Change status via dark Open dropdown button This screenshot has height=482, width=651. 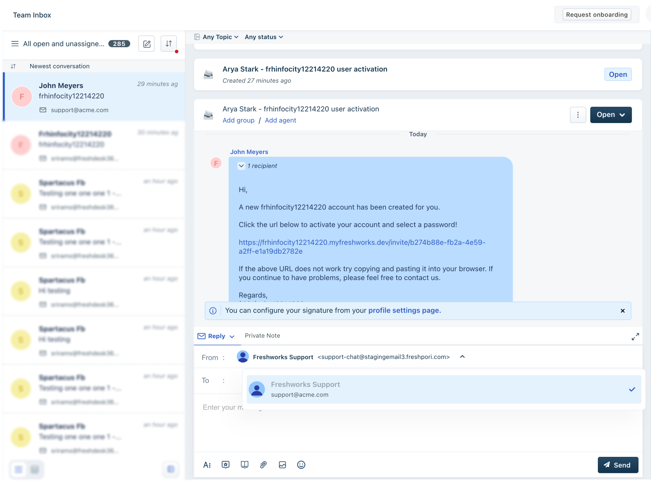coord(610,115)
